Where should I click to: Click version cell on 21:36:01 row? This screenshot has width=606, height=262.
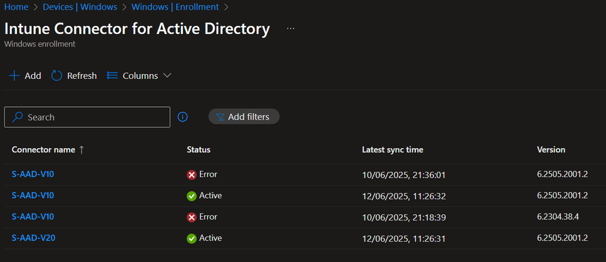pyautogui.click(x=562, y=174)
